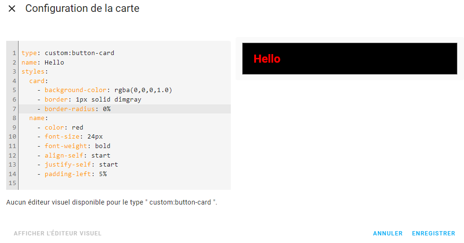Click the justify-self: start line

pos(81,165)
